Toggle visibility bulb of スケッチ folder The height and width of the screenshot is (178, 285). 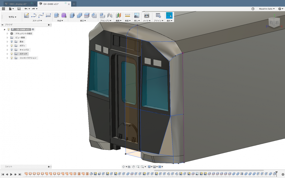coord(12,54)
